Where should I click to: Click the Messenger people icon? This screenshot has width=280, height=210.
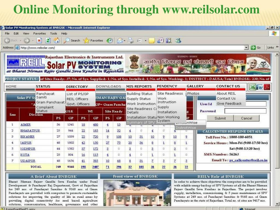click(178, 40)
